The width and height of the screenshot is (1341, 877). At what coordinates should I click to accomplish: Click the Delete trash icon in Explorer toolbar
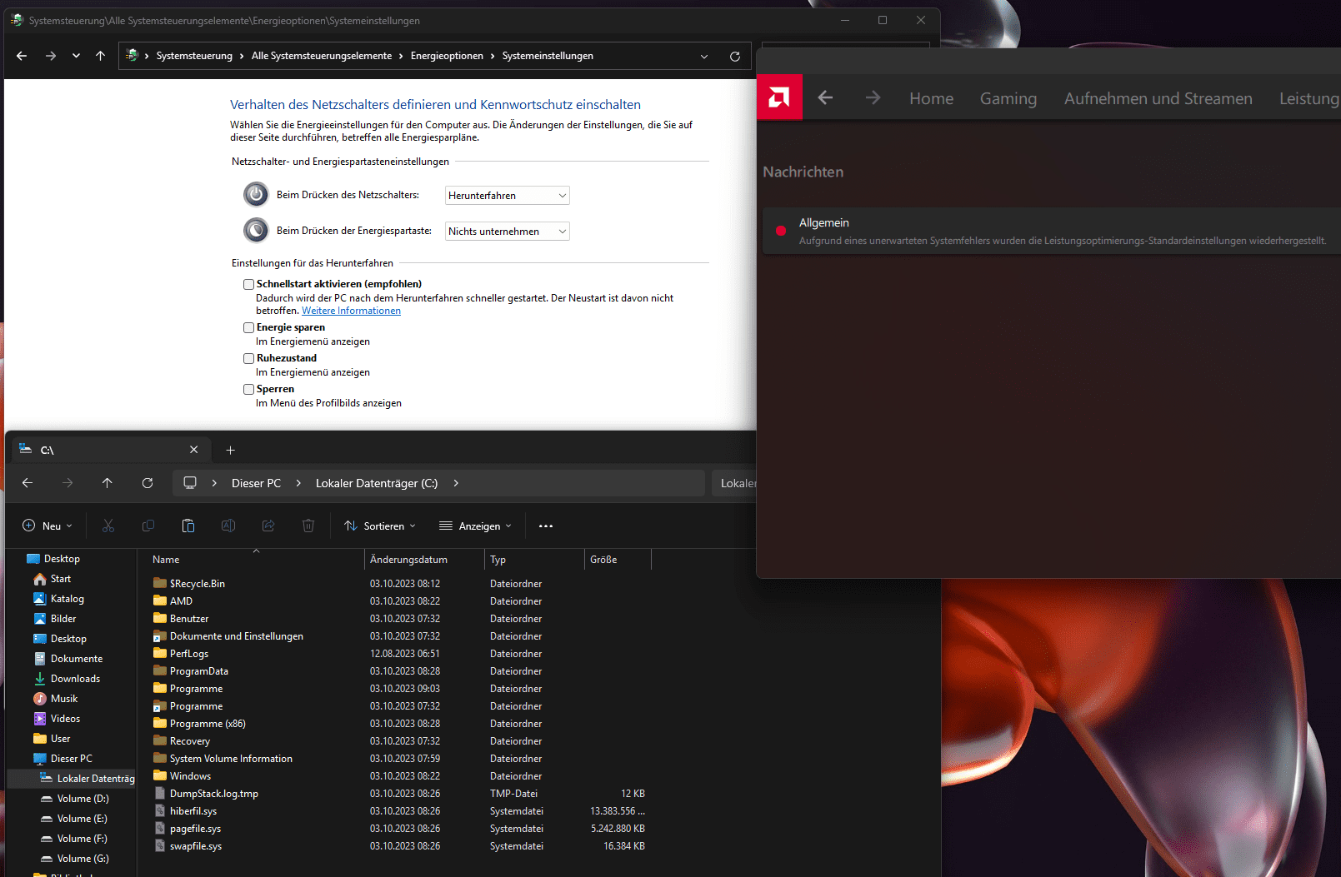308,526
